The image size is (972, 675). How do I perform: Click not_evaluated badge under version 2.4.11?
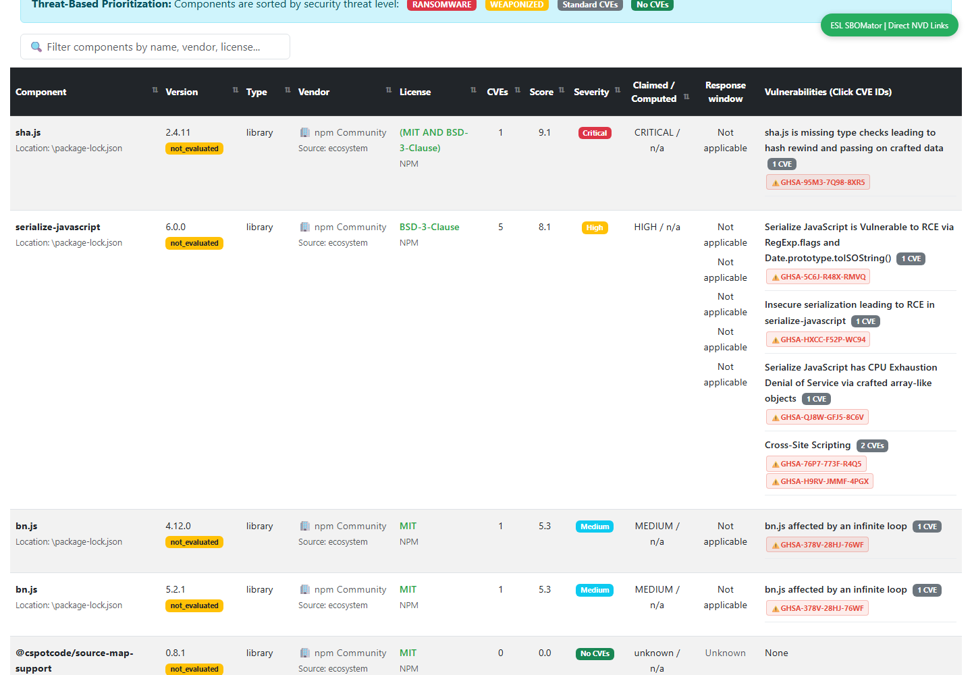pyautogui.click(x=194, y=148)
